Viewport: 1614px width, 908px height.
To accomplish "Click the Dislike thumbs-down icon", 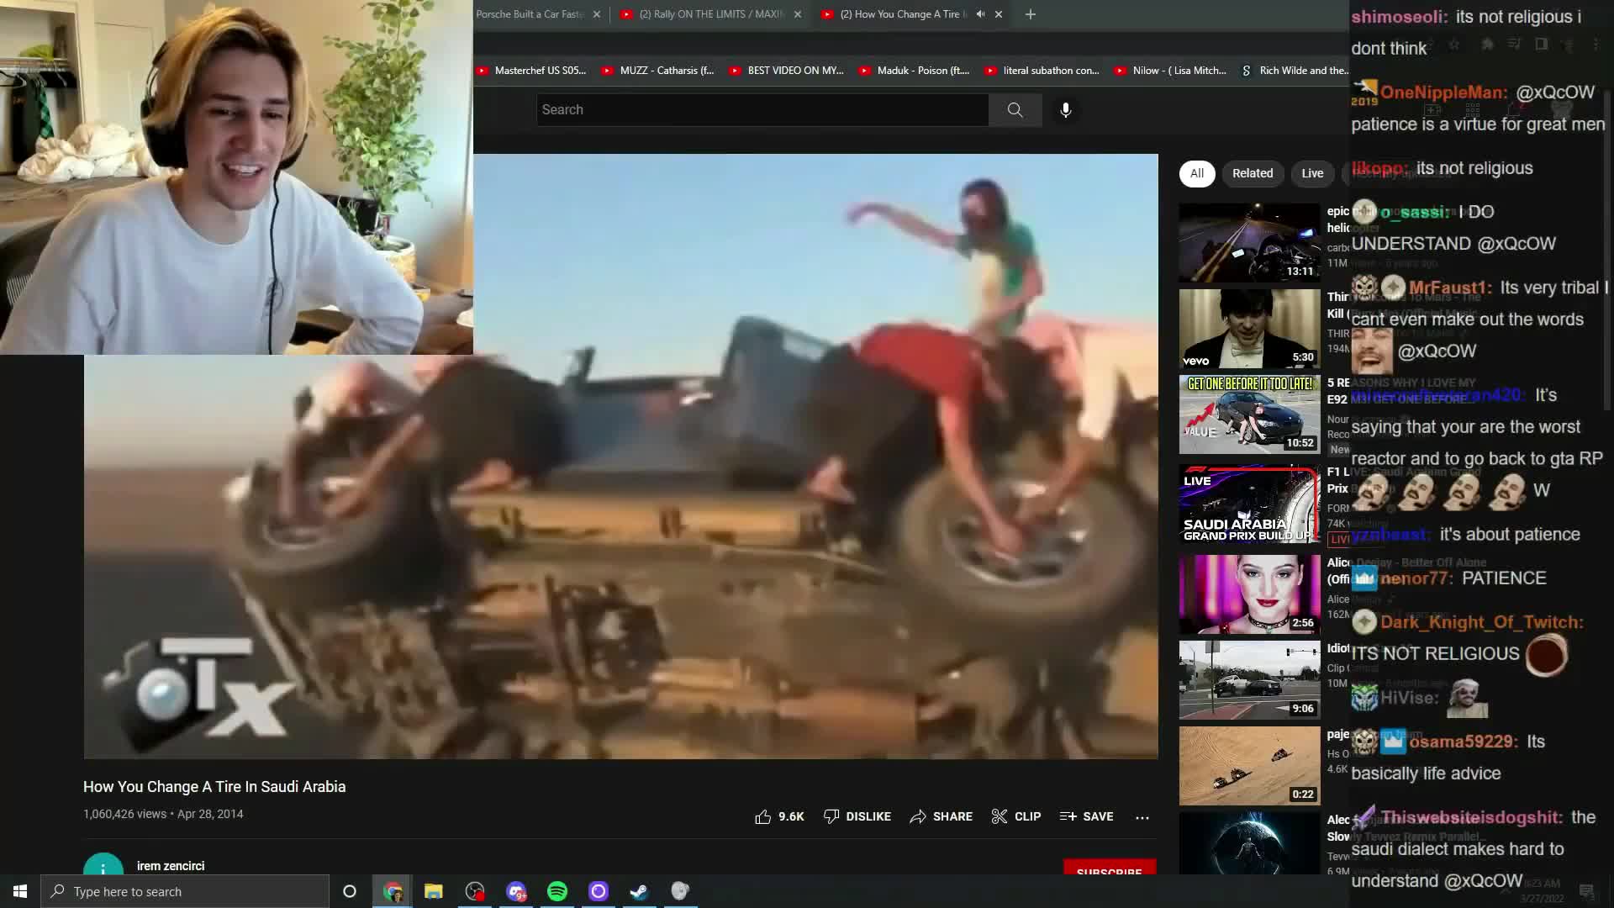I will pos(831,816).
